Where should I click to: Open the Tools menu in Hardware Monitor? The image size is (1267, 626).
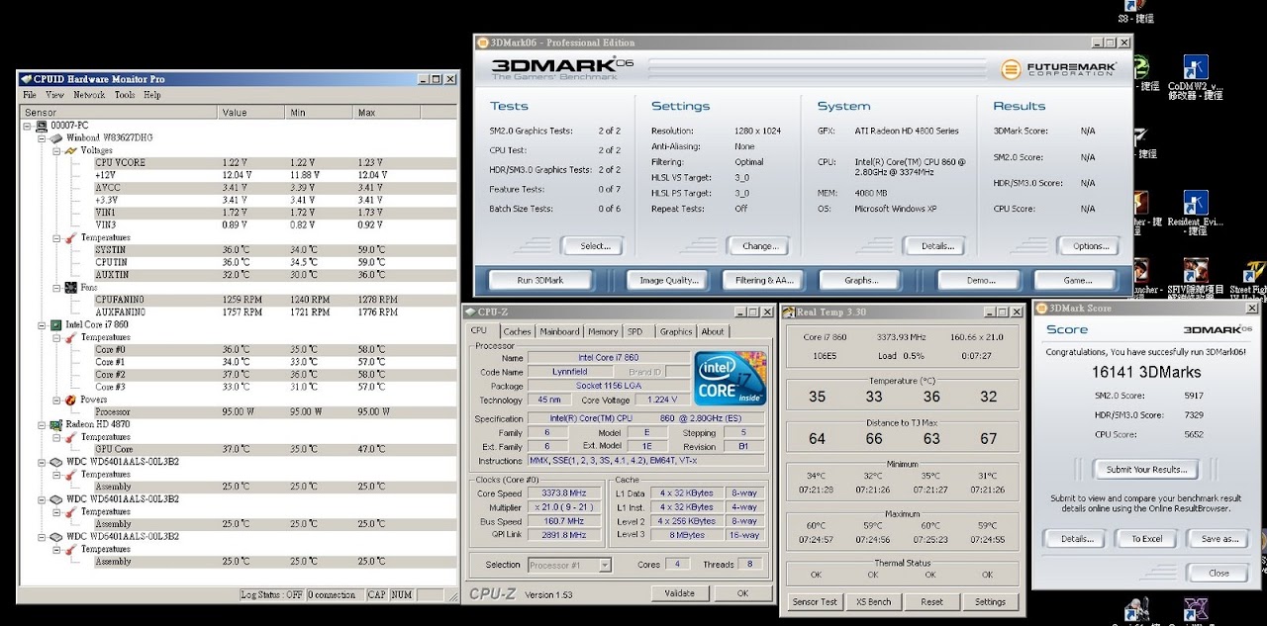point(125,95)
